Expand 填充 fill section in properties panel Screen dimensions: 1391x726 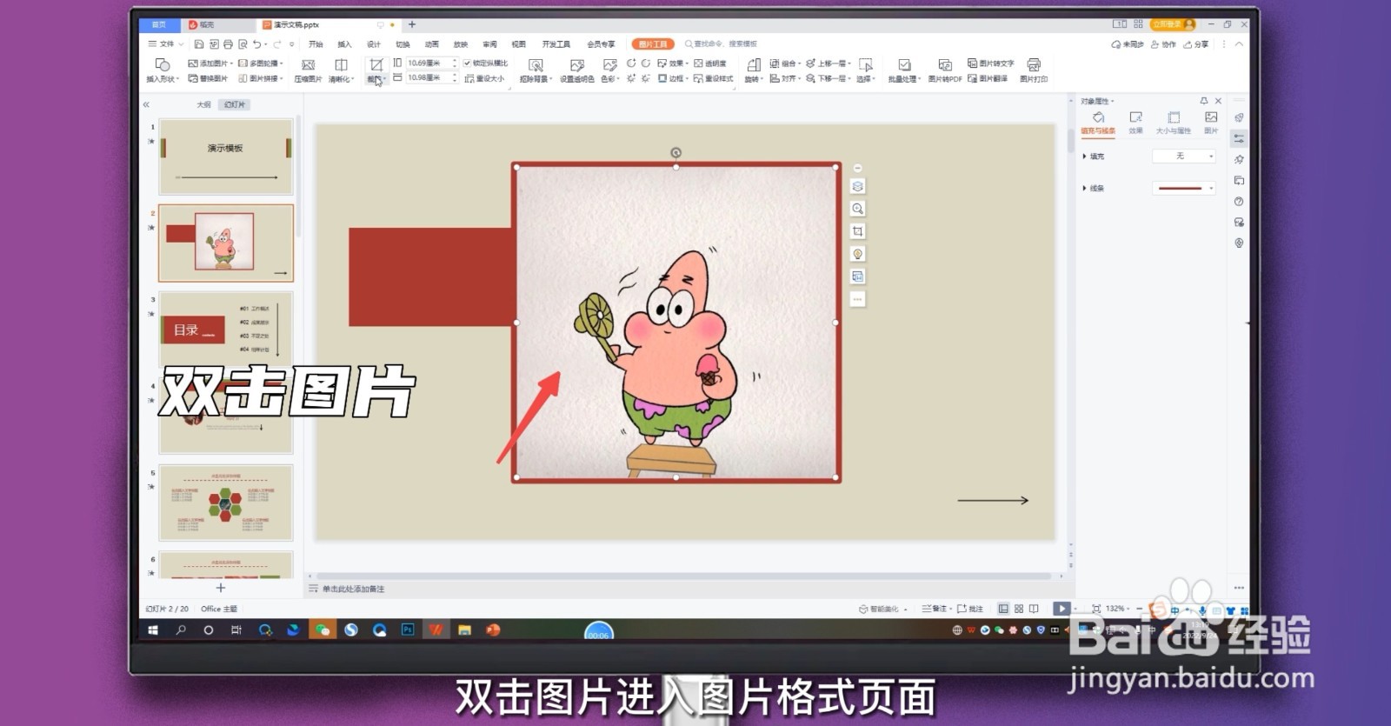(1093, 157)
